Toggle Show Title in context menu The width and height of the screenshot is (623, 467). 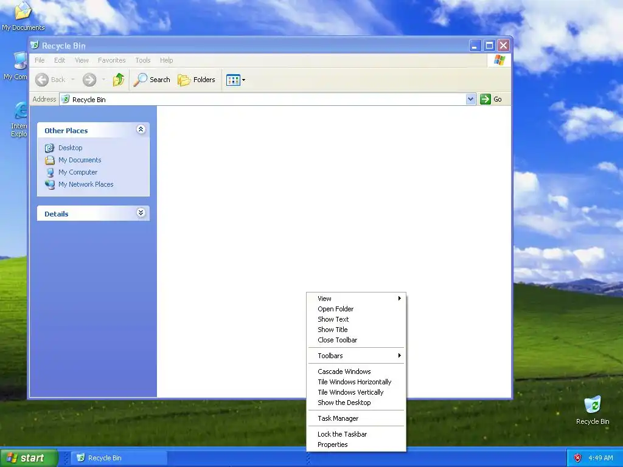coord(357,330)
